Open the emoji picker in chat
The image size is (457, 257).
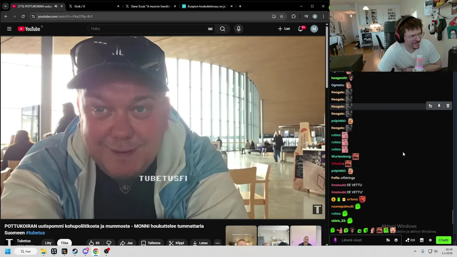click(396, 240)
